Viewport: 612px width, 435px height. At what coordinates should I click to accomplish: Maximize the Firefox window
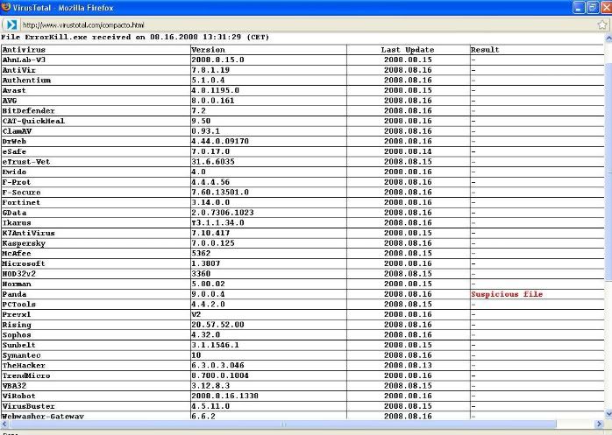[593, 7]
